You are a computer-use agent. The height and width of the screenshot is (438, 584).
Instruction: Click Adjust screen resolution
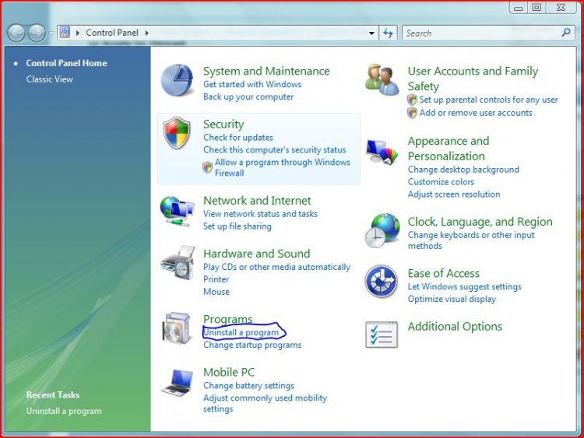click(454, 194)
